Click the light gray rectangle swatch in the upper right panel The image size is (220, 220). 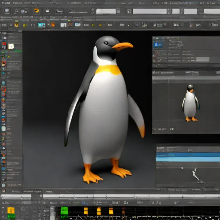[203, 59]
